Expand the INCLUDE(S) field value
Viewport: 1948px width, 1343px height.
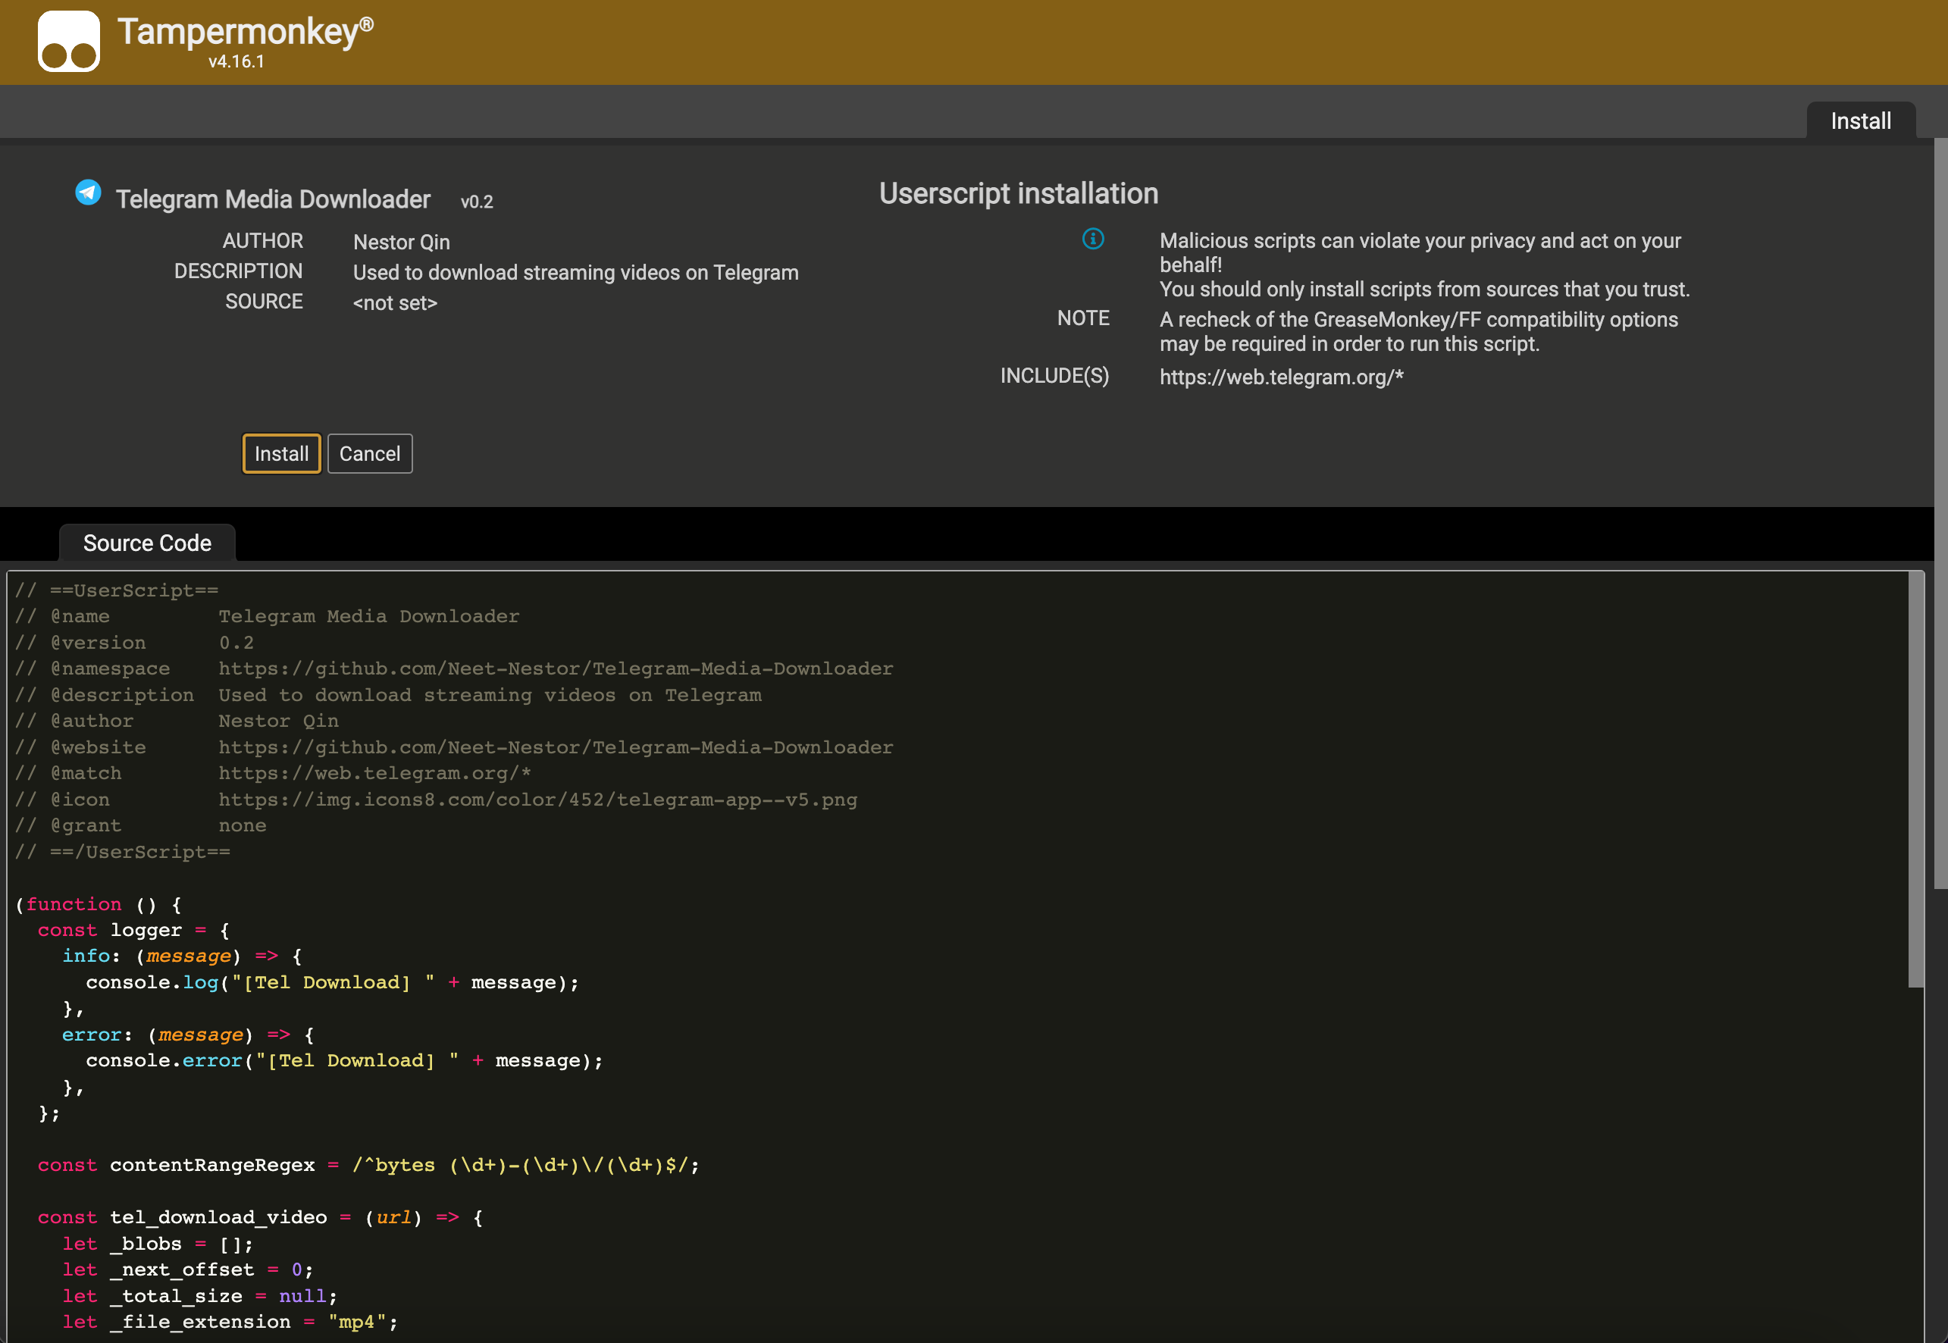click(x=1279, y=376)
